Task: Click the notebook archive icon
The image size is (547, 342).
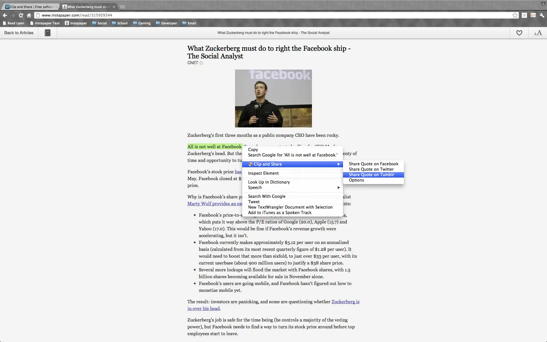Action: pos(48,33)
